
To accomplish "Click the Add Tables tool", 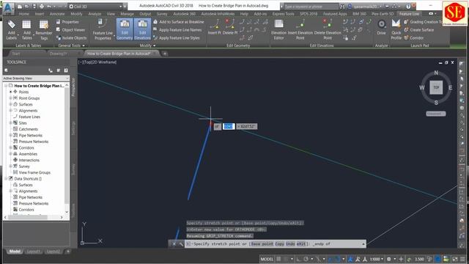I will click(26, 30).
